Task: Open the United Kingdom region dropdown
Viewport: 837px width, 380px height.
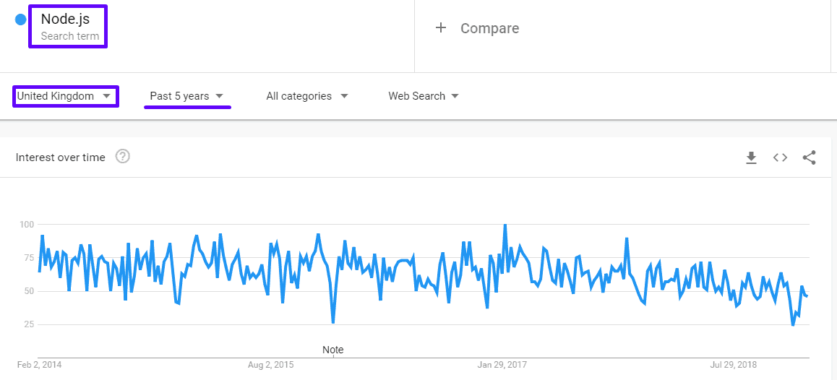Action: point(65,96)
